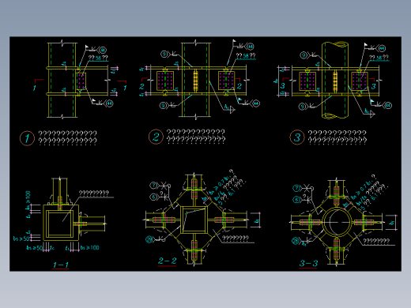Click upper circled 9 symbol in detail 2
Image resolution: width=411 pixels, height=308 pixels.
coord(164,54)
